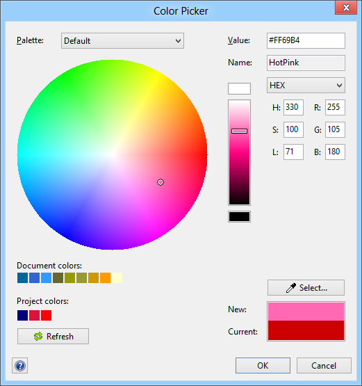Confirm with the OK button

pyautogui.click(x=263, y=366)
